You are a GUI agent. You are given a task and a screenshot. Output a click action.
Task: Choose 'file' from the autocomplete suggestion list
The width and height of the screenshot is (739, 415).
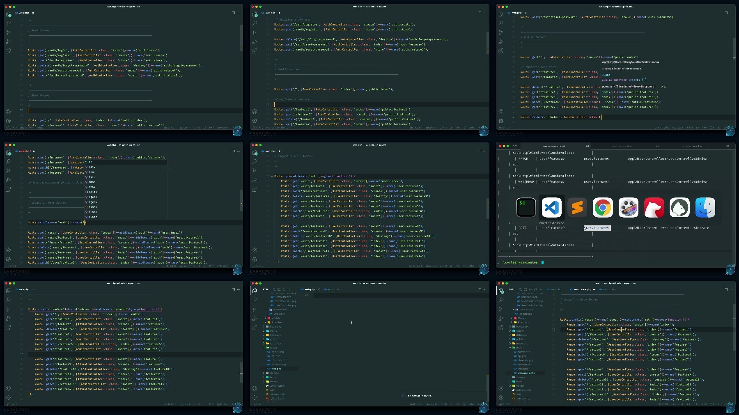point(126,177)
